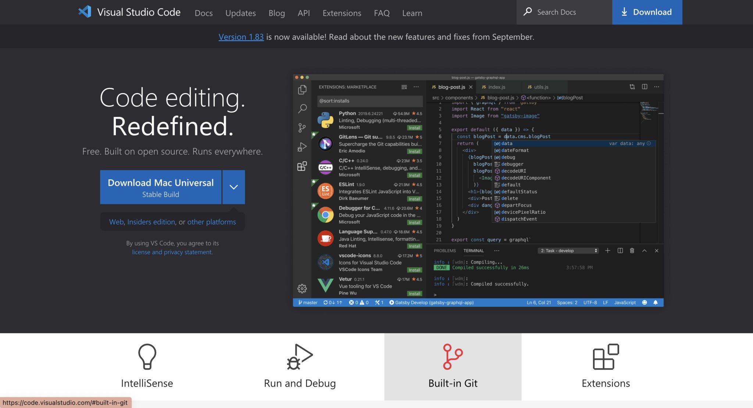
Task: Open Search from the activity bar
Action: 302,109
